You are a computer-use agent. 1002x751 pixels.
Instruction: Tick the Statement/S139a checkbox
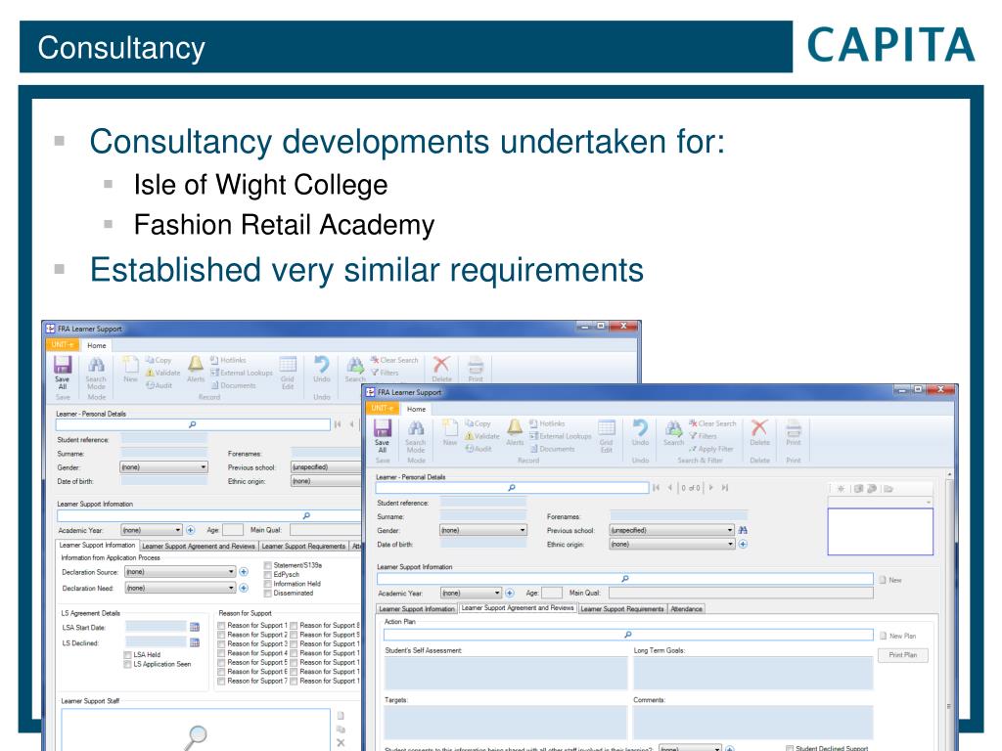(268, 565)
